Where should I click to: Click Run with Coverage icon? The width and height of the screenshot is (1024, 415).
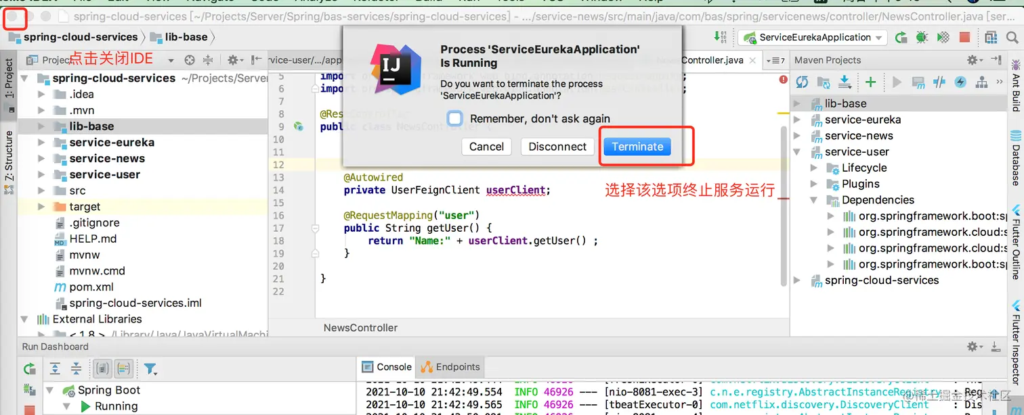[943, 37]
